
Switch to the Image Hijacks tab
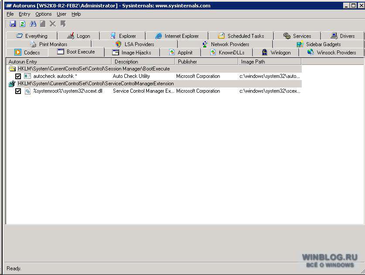click(132, 52)
